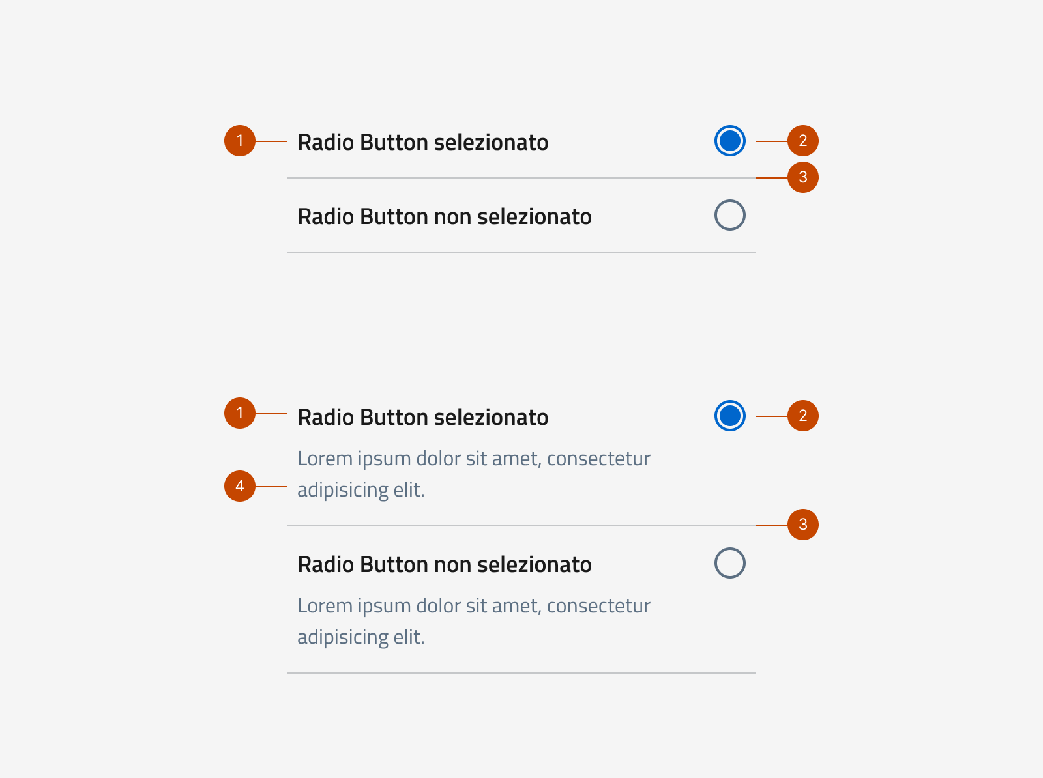1043x778 pixels.
Task: Click annotation marker 4 beside the description text
Action: pos(240,485)
